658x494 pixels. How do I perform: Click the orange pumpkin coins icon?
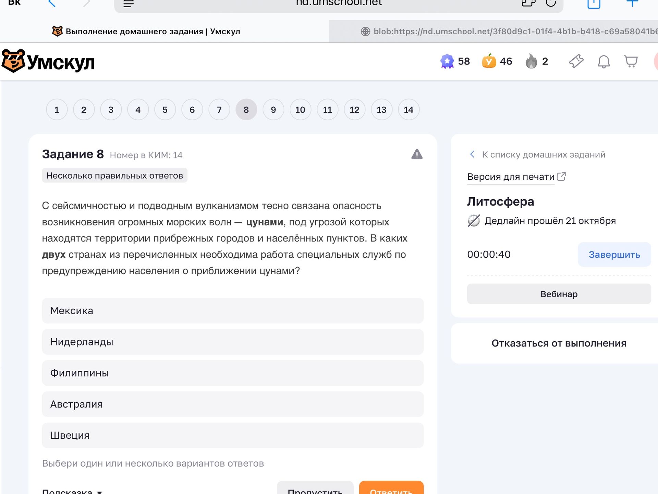coord(489,61)
